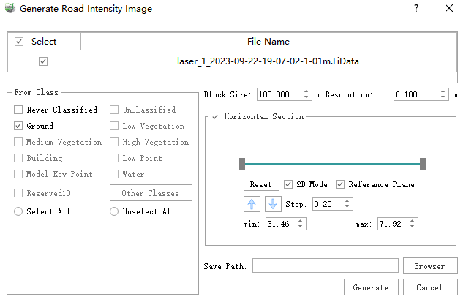The width and height of the screenshot is (466, 302).
Task: Decrease the Step value with spinner
Action: click(x=347, y=207)
